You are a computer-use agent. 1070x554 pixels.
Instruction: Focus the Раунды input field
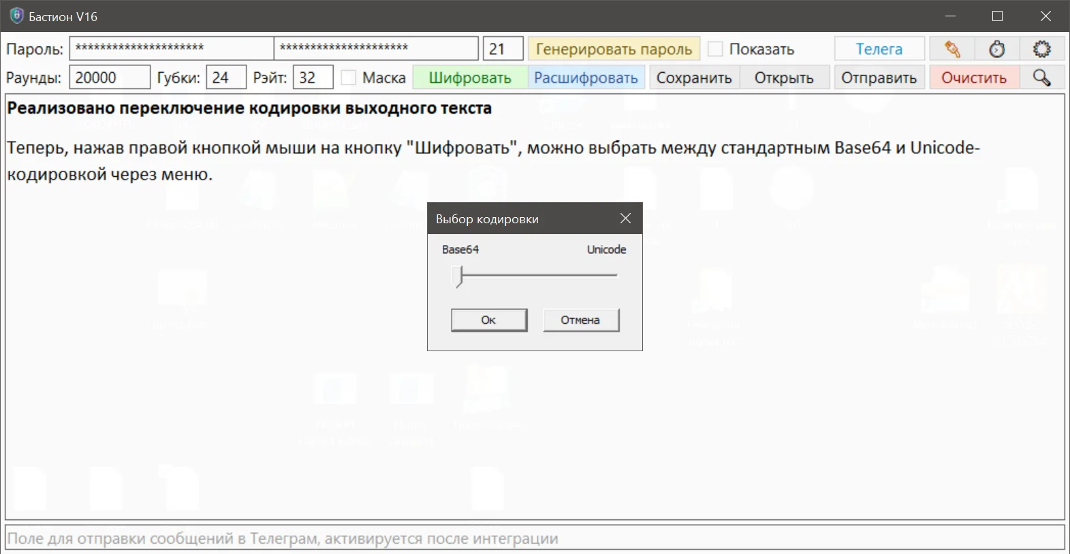tap(109, 78)
